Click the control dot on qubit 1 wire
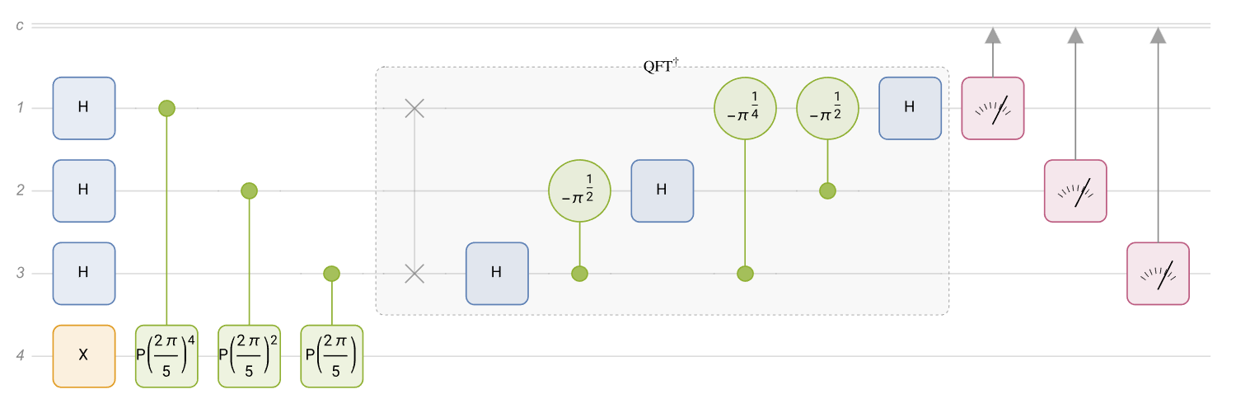The height and width of the screenshot is (413, 1236). (166, 108)
